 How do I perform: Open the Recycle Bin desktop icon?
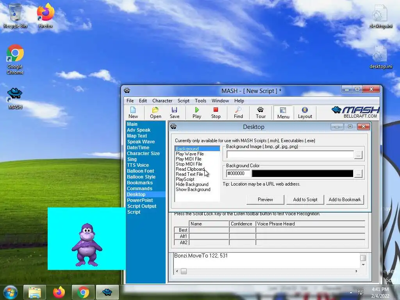pos(15,16)
